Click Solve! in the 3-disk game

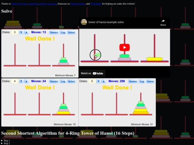(x=71, y=33)
